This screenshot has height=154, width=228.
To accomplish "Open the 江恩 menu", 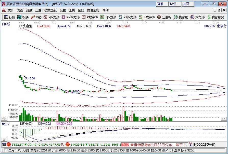I will (38, 10).
